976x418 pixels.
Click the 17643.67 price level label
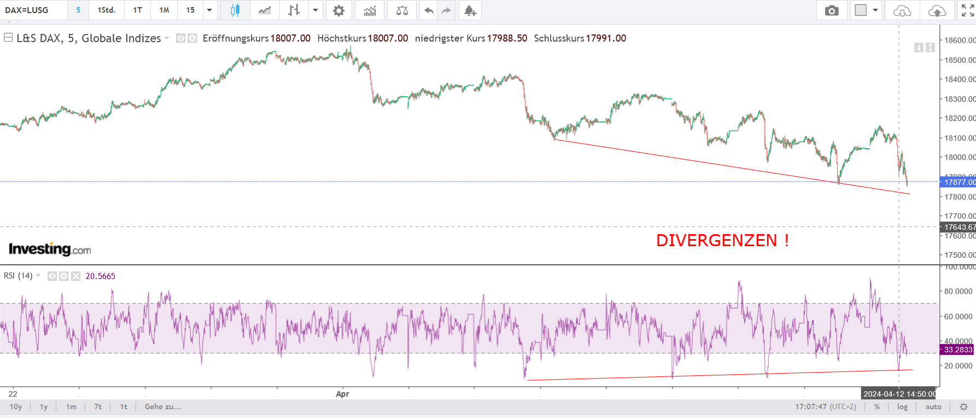coord(958,227)
